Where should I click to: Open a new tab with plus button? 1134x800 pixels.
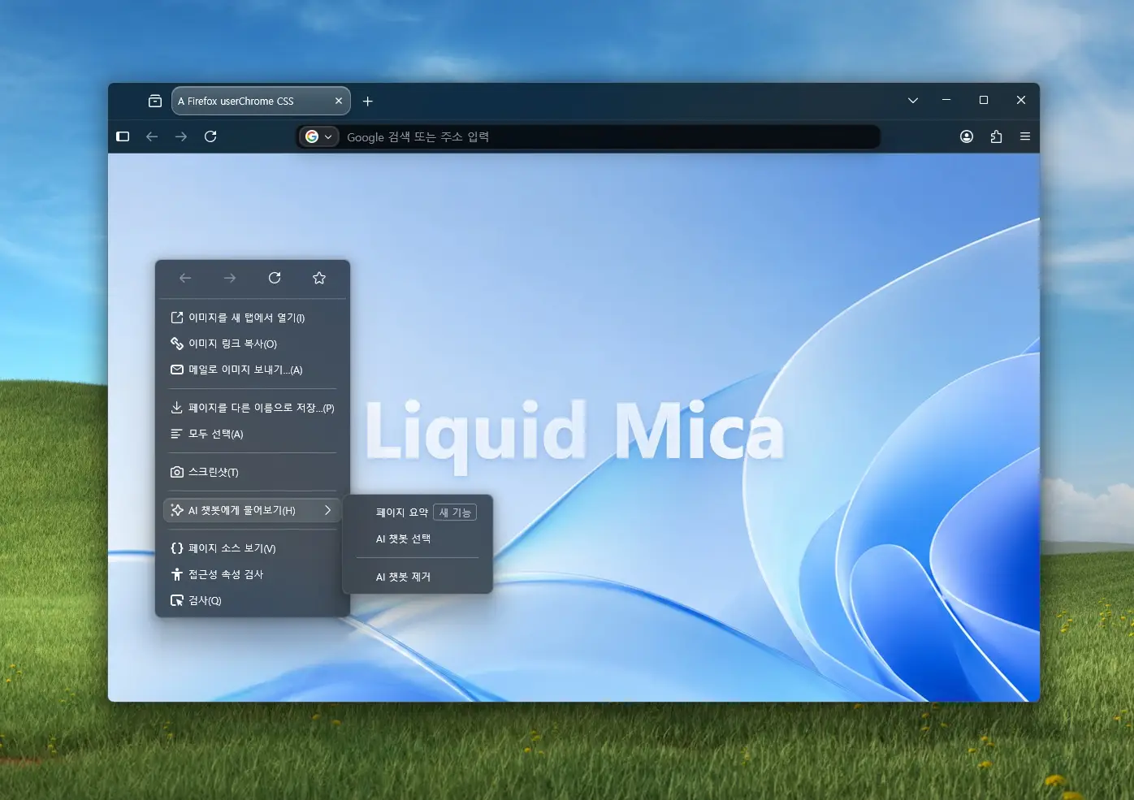368,101
